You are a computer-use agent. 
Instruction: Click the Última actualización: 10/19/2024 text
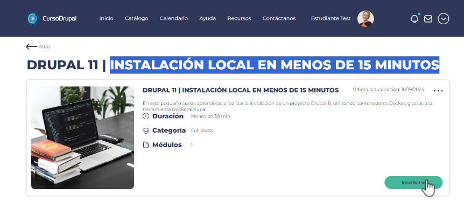(x=388, y=90)
